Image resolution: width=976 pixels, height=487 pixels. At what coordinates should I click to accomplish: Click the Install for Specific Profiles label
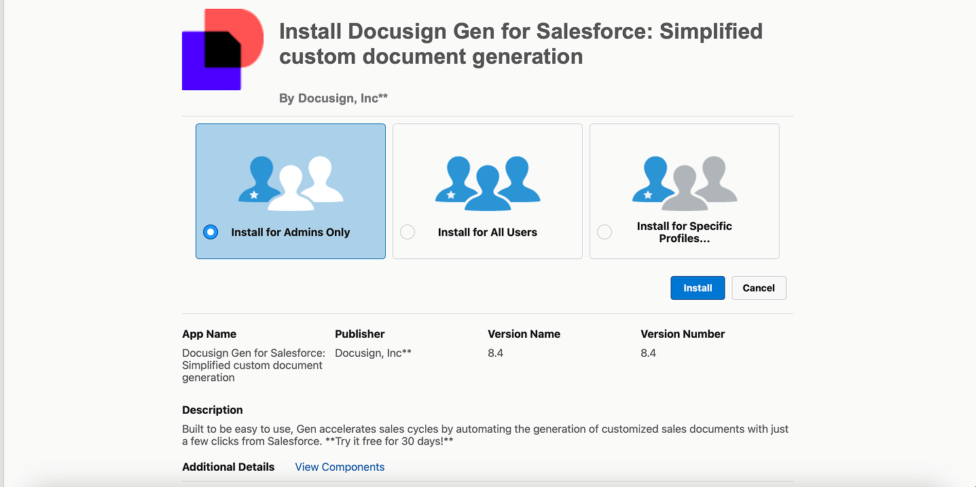click(685, 232)
